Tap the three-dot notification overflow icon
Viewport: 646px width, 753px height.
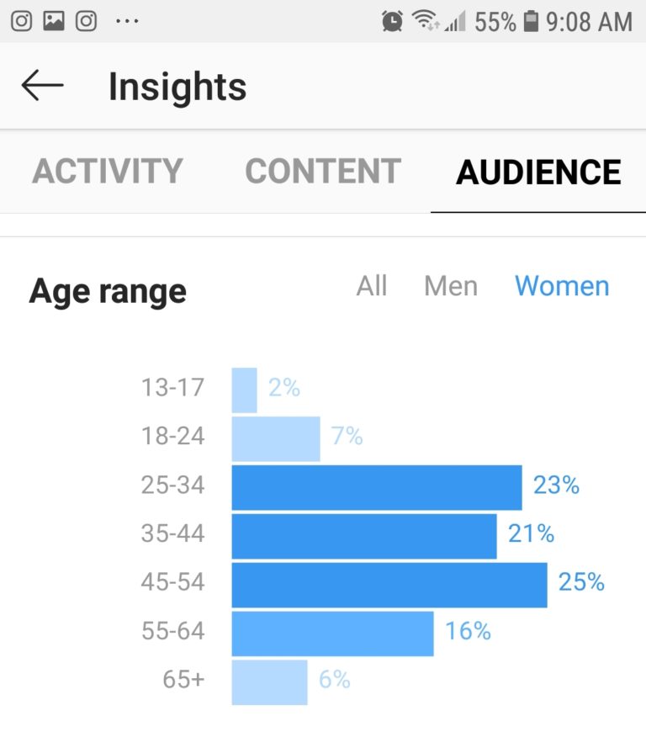tap(127, 21)
